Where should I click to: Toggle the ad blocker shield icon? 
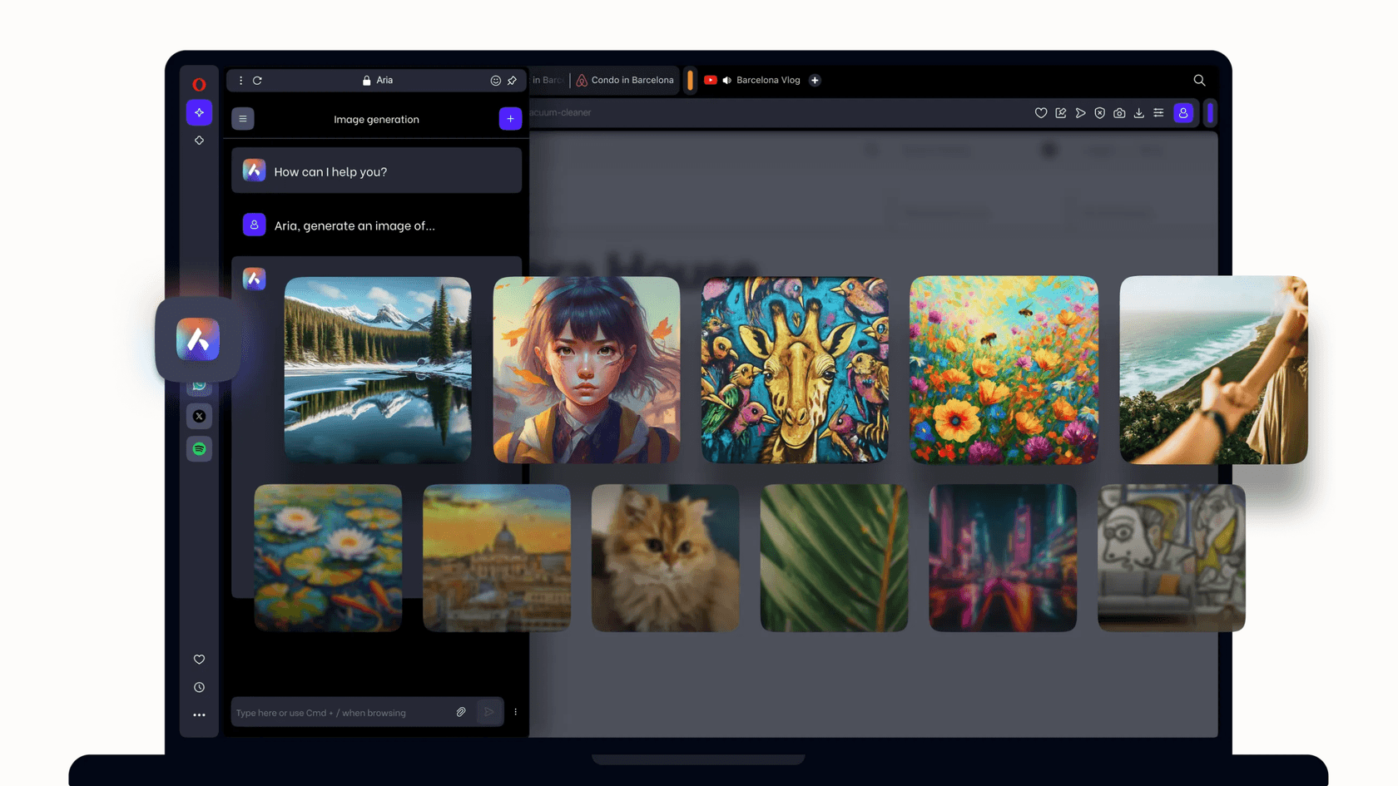(1100, 113)
